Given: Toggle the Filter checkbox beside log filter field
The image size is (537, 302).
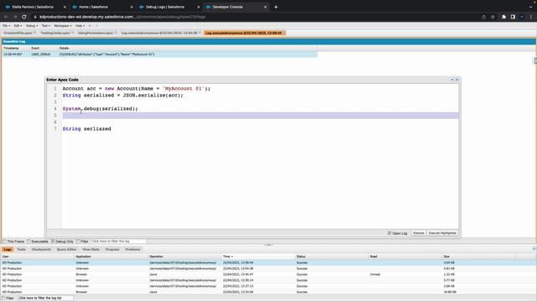Looking at the screenshot, I should click(78, 242).
